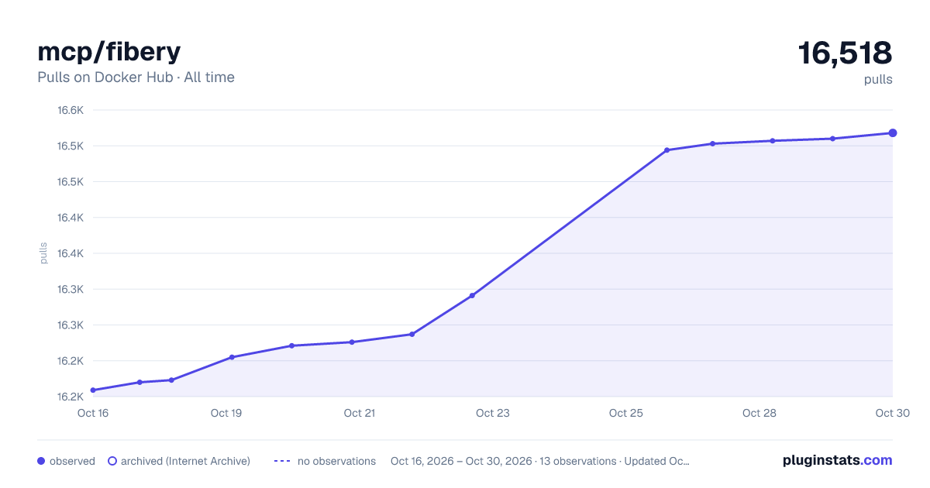Image resolution: width=930 pixels, height=488 pixels.
Task: Select the data point above the Oct 28 label
Action: pyautogui.click(x=773, y=141)
